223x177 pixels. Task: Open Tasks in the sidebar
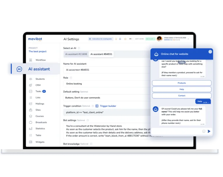38,91
